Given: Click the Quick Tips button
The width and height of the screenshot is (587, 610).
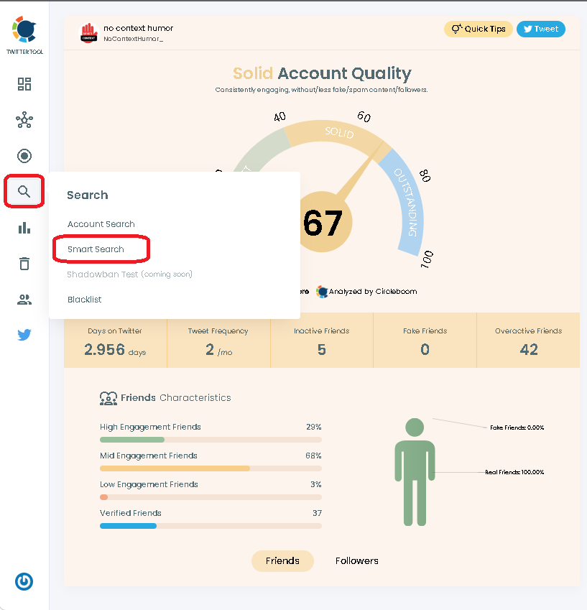Looking at the screenshot, I should tap(478, 29).
